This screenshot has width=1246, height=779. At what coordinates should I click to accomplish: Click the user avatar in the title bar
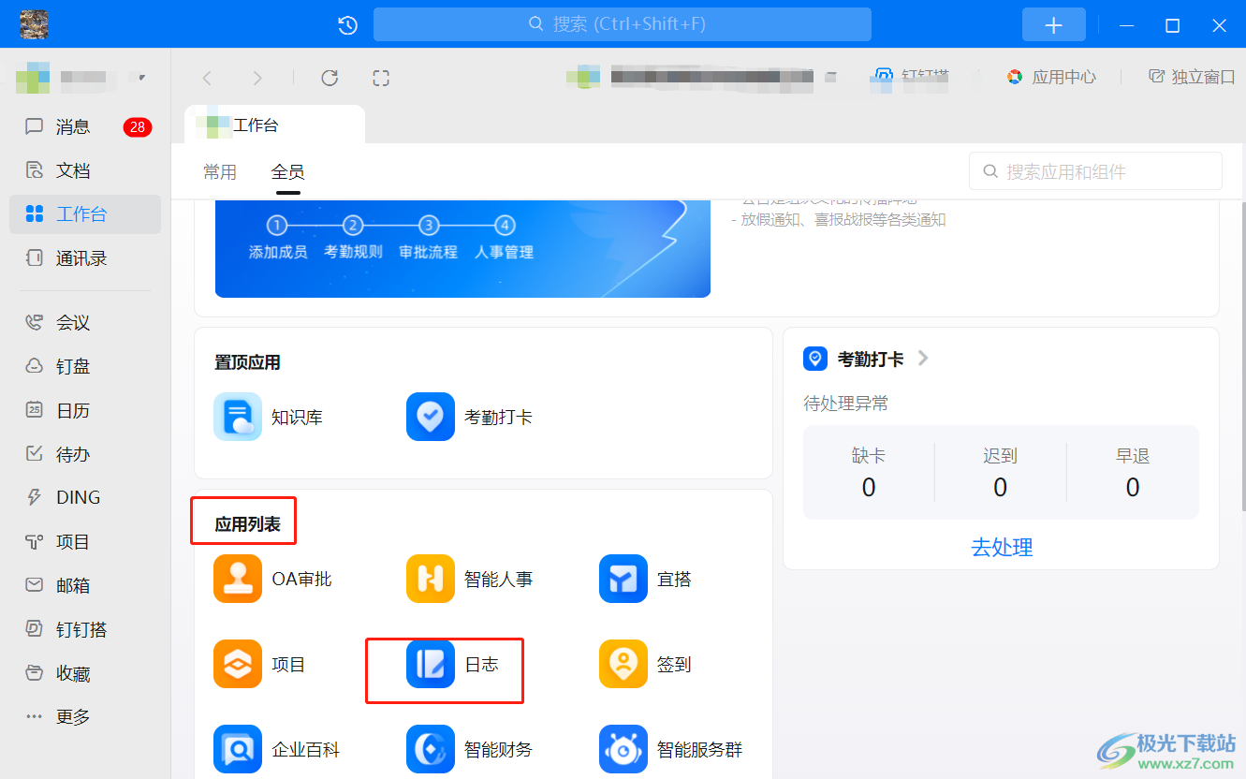click(x=35, y=24)
